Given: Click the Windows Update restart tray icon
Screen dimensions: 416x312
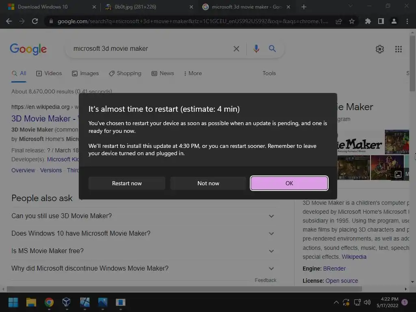Looking at the screenshot, I should [346, 302].
